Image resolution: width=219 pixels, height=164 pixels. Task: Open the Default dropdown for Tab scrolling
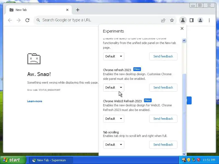coord(114,145)
